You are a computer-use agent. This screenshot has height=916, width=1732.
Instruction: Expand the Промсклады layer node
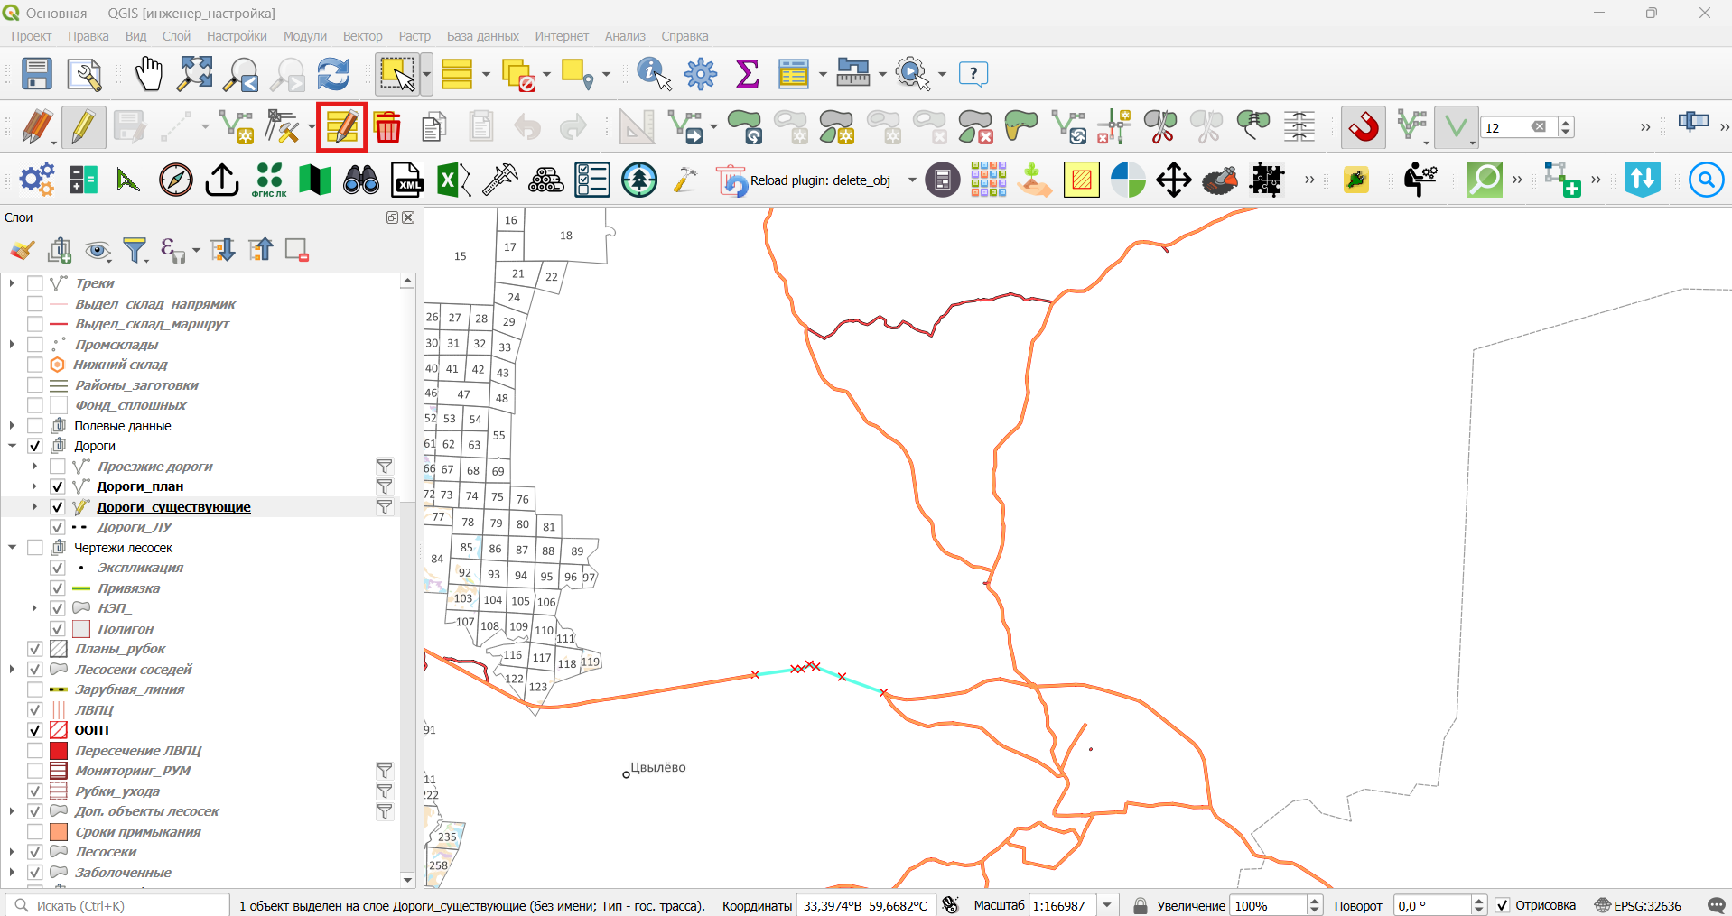pos(12,345)
